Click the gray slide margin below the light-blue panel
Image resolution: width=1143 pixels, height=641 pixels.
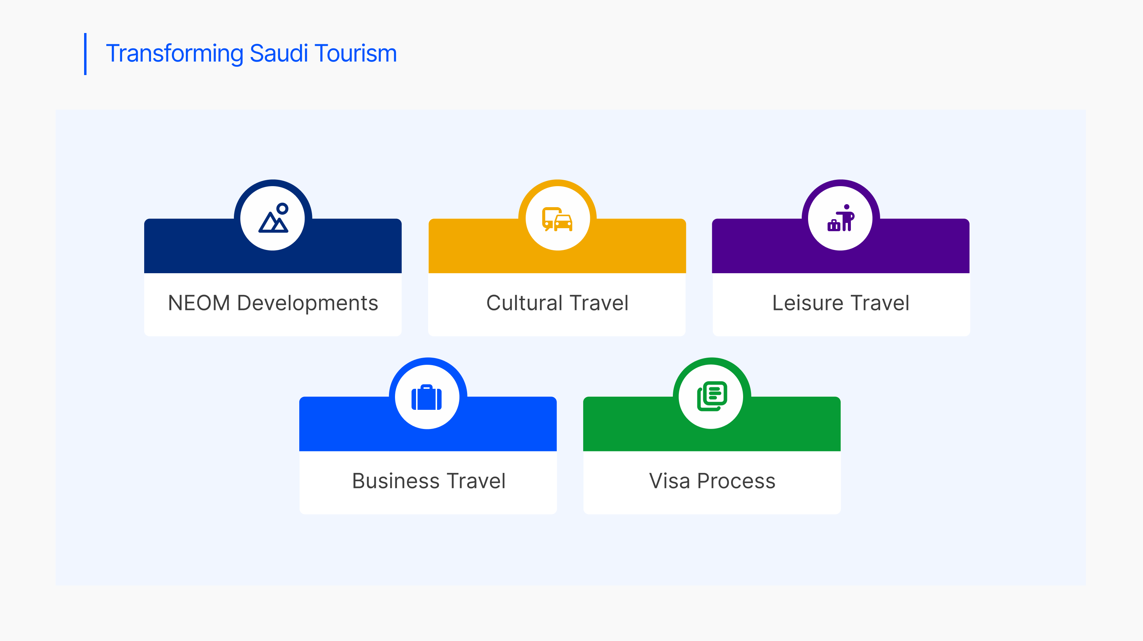click(x=571, y=614)
